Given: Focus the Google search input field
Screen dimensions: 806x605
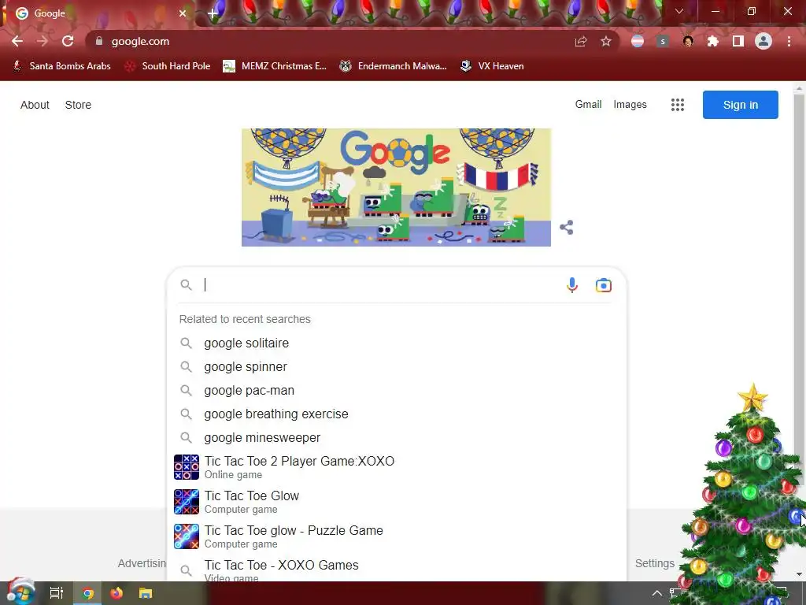Looking at the screenshot, I should coord(378,285).
